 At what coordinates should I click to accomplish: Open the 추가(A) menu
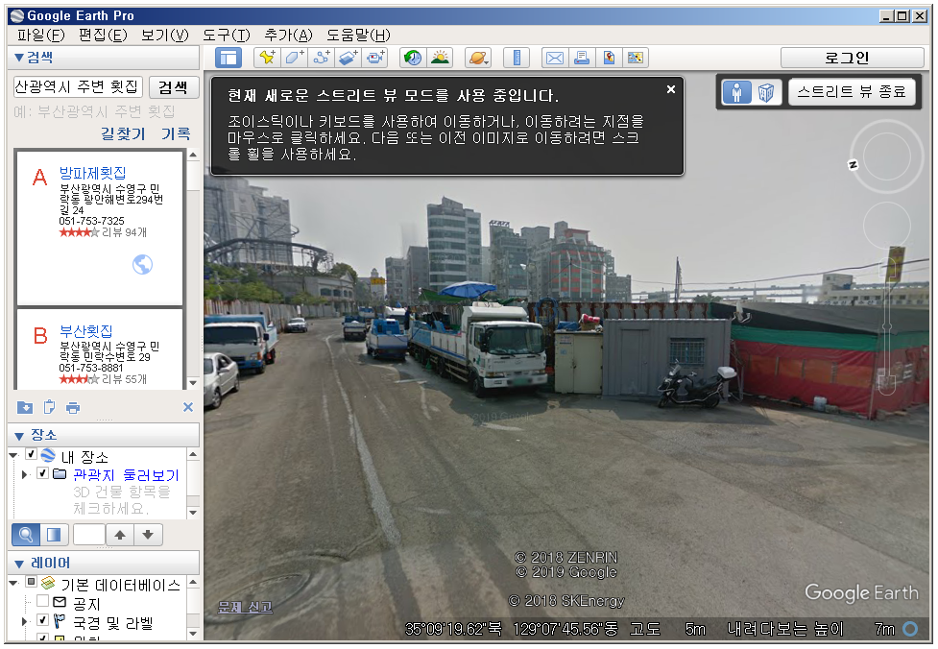(288, 36)
